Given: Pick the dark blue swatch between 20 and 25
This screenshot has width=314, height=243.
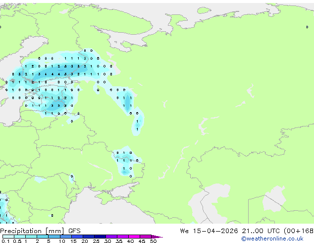Looking at the screenshot, I should [x=89, y=237].
